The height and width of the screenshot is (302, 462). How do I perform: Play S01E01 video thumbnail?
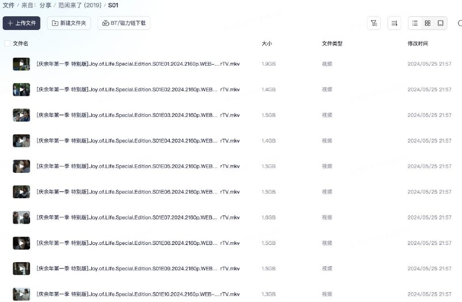click(x=21, y=64)
